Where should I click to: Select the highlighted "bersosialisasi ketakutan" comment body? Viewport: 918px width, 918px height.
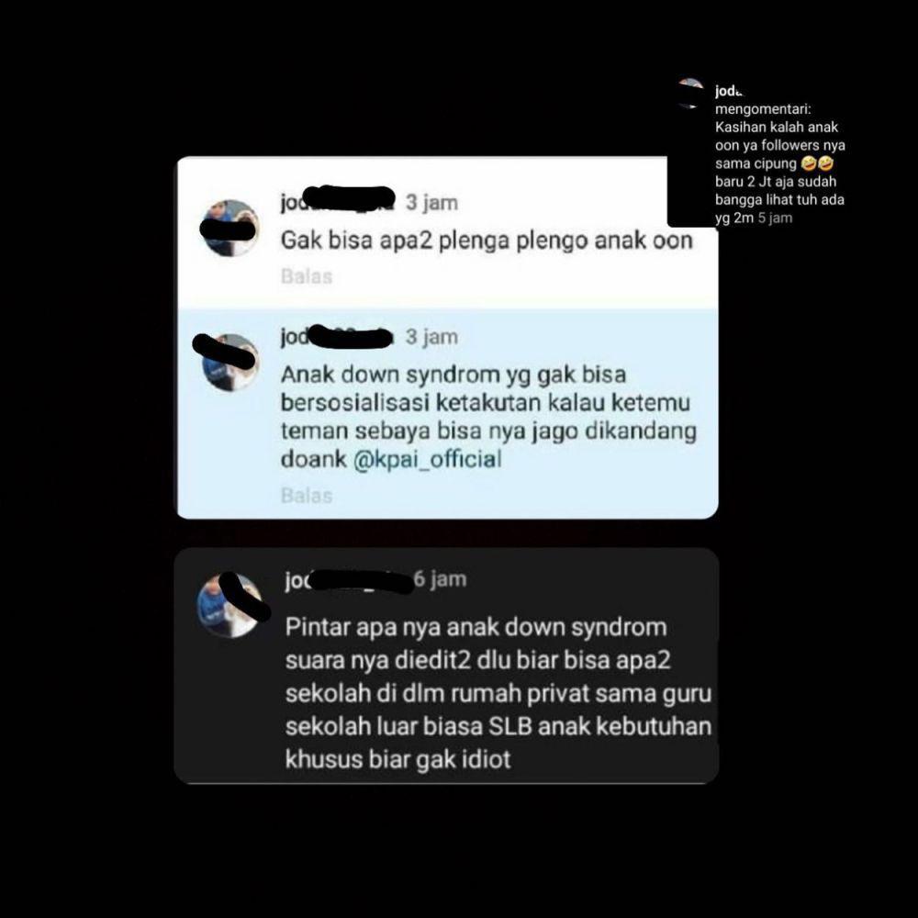489,417
